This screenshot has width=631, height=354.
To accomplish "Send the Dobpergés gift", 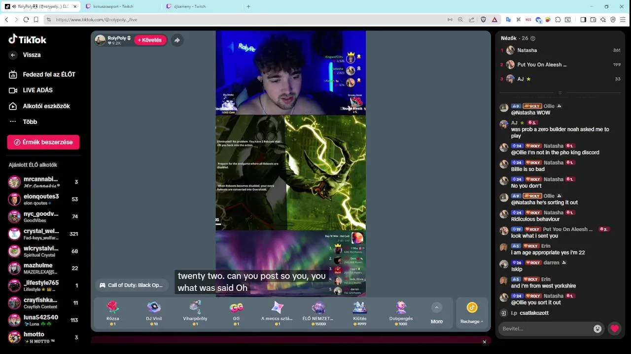I will (x=400, y=313).
